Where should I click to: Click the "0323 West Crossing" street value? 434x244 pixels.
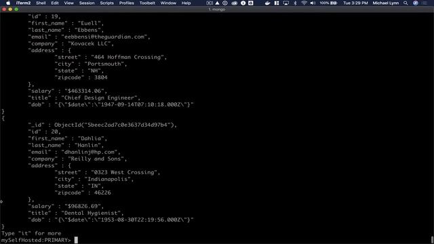124,172
